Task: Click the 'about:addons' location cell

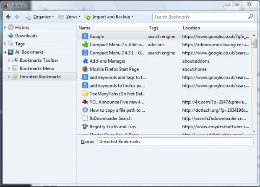Action: click(x=196, y=61)
